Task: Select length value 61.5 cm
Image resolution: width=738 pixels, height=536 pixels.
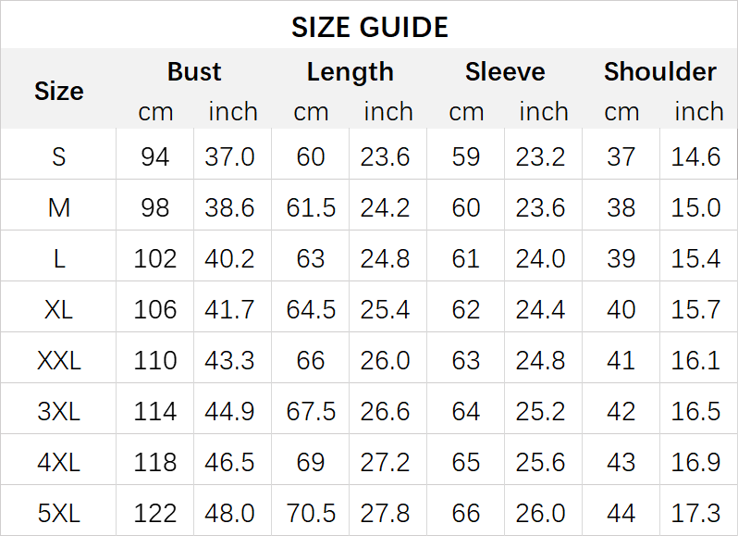Action: 311,207
